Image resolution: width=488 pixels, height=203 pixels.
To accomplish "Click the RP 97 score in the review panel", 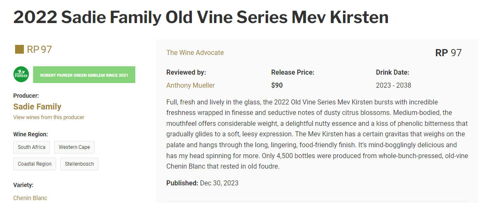I will [448, 53].
